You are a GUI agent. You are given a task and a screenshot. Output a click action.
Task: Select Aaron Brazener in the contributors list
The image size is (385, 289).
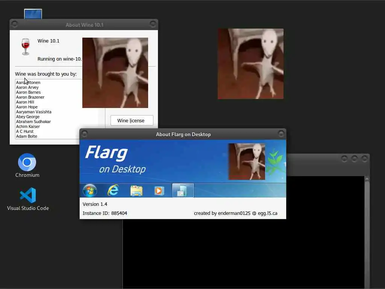30,97
